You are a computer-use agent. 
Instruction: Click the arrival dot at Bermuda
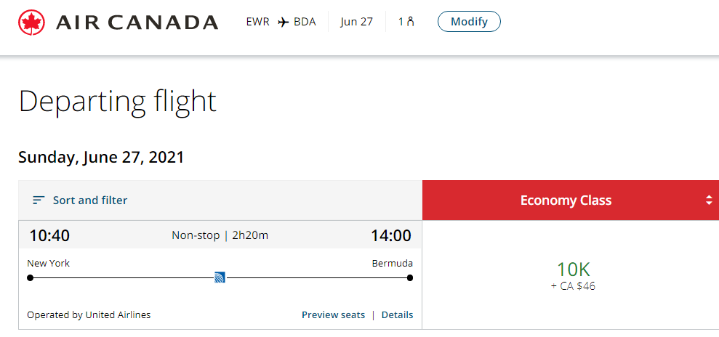point(410,277)
